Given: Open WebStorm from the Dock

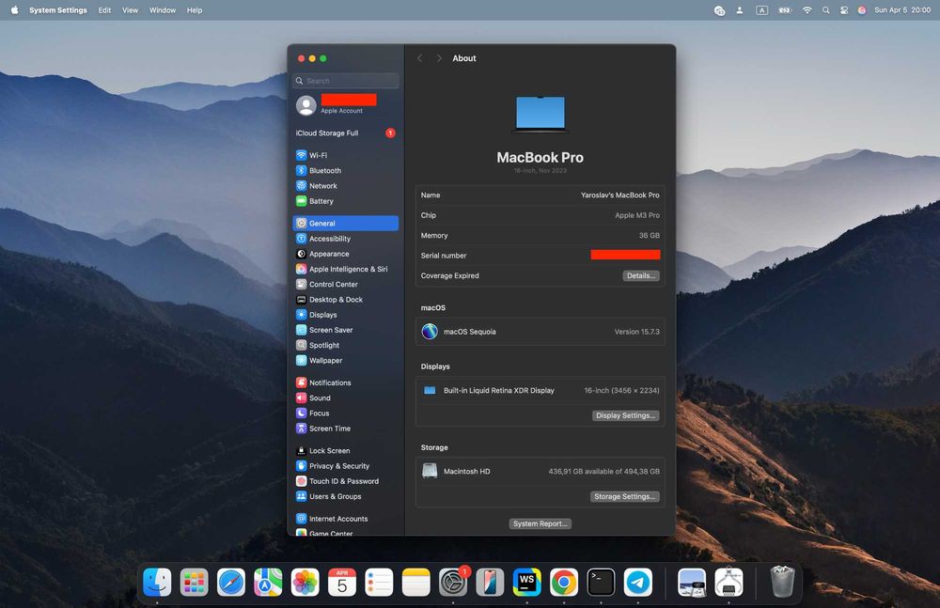Looking at the screenshot, I should coord(527,583).
